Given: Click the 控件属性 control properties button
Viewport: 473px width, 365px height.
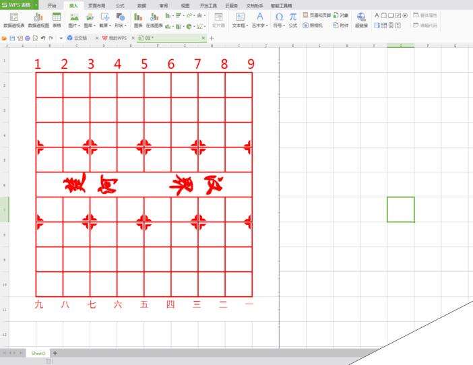Looking at the screenshot, I should click(425, 15).
